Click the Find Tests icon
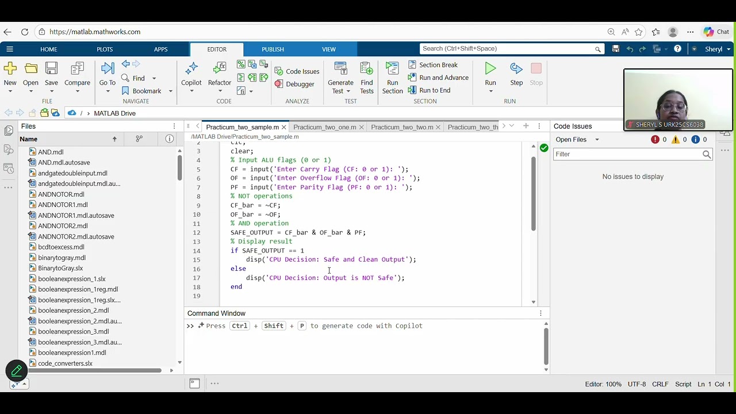 coord(366,69)
